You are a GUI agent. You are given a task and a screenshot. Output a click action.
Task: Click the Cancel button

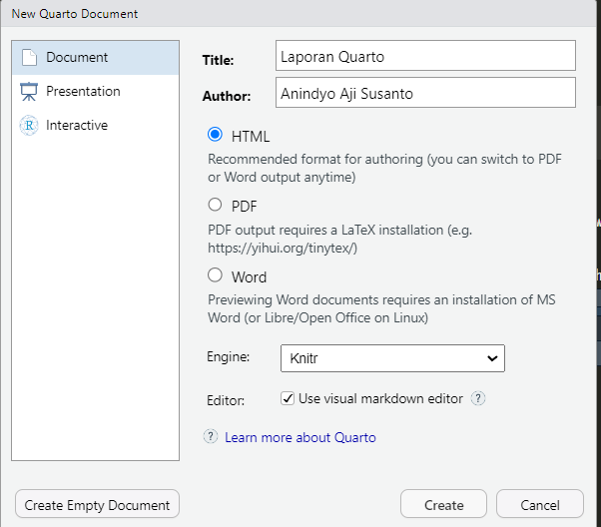pyautogui.click(x=540, y=504)
